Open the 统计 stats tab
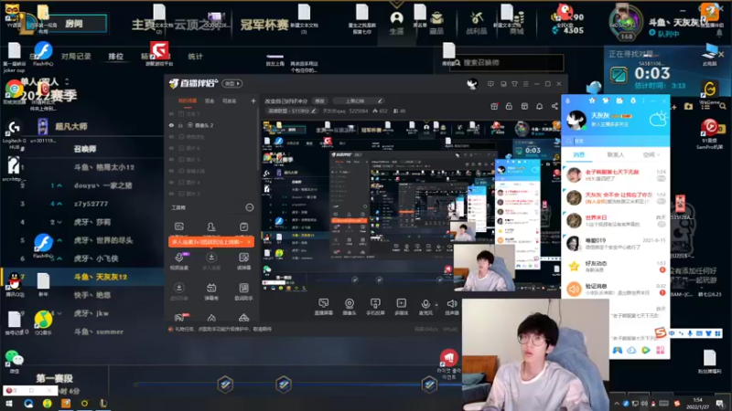 195,57
